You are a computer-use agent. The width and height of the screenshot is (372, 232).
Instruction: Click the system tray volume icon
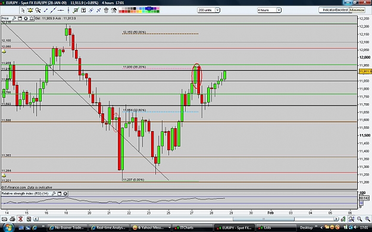point(355,227)
